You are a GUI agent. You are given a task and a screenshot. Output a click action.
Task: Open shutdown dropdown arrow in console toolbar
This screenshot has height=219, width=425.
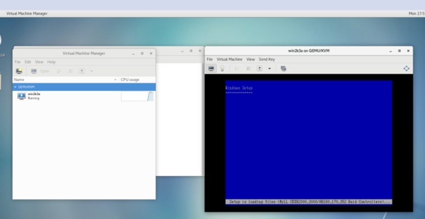[x=269, y=69]
